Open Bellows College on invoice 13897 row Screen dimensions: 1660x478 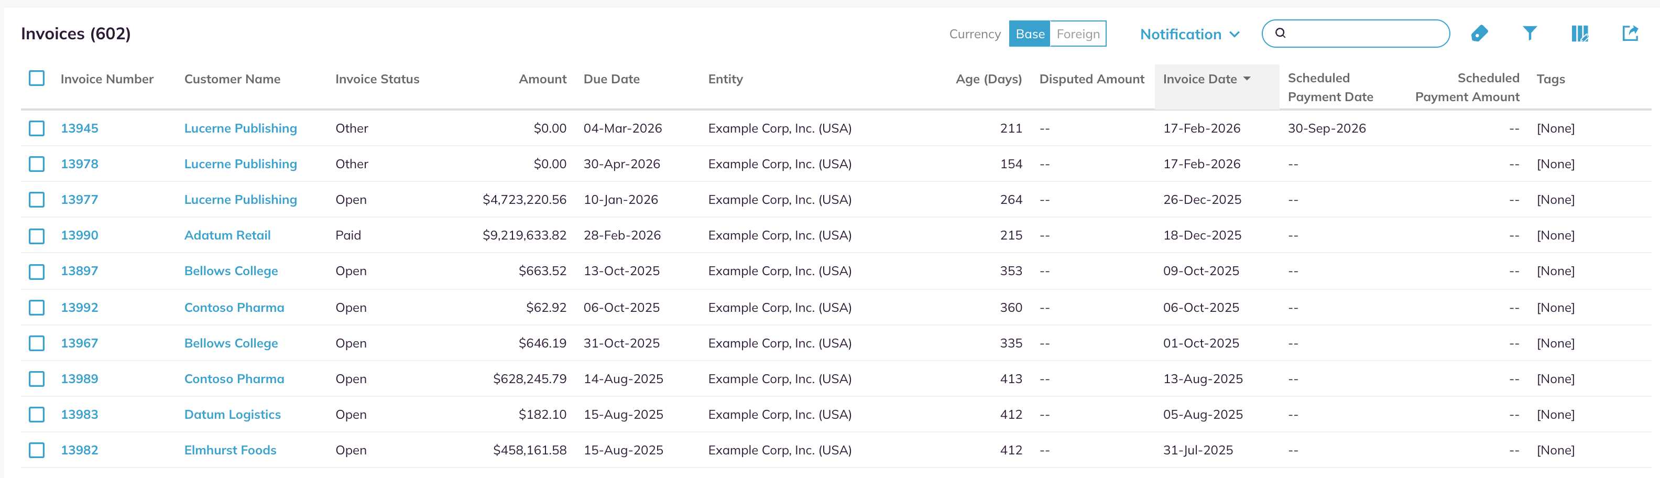coord(232,271)
